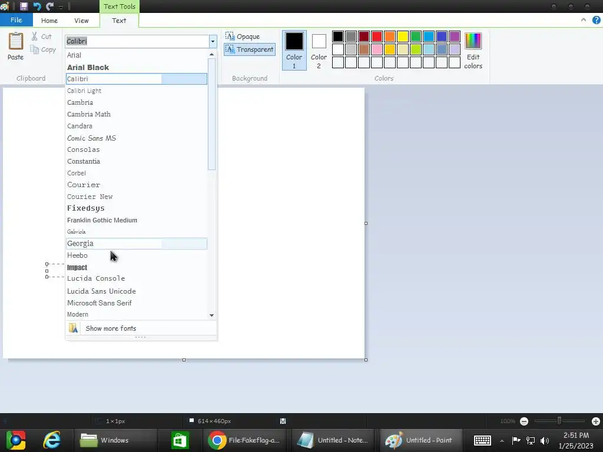The height and width of the screenshot is (452, 603).
Task: Click the zoom in plus button
Action: point(596,421)
